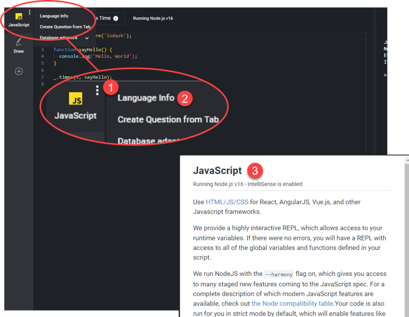Click the info icon next to Time
The width and height of the screenshot is (409, 317).
[x=115, y=18]
